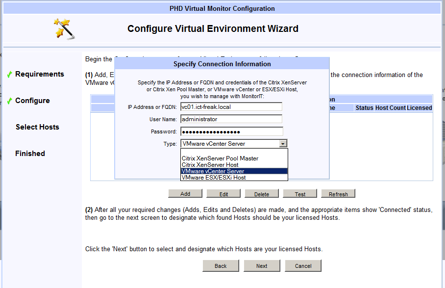The width and height of the screenshot is (445, 288).
Task: Choose Citrix XenServer Pool Master option
Action: [220, 158]
